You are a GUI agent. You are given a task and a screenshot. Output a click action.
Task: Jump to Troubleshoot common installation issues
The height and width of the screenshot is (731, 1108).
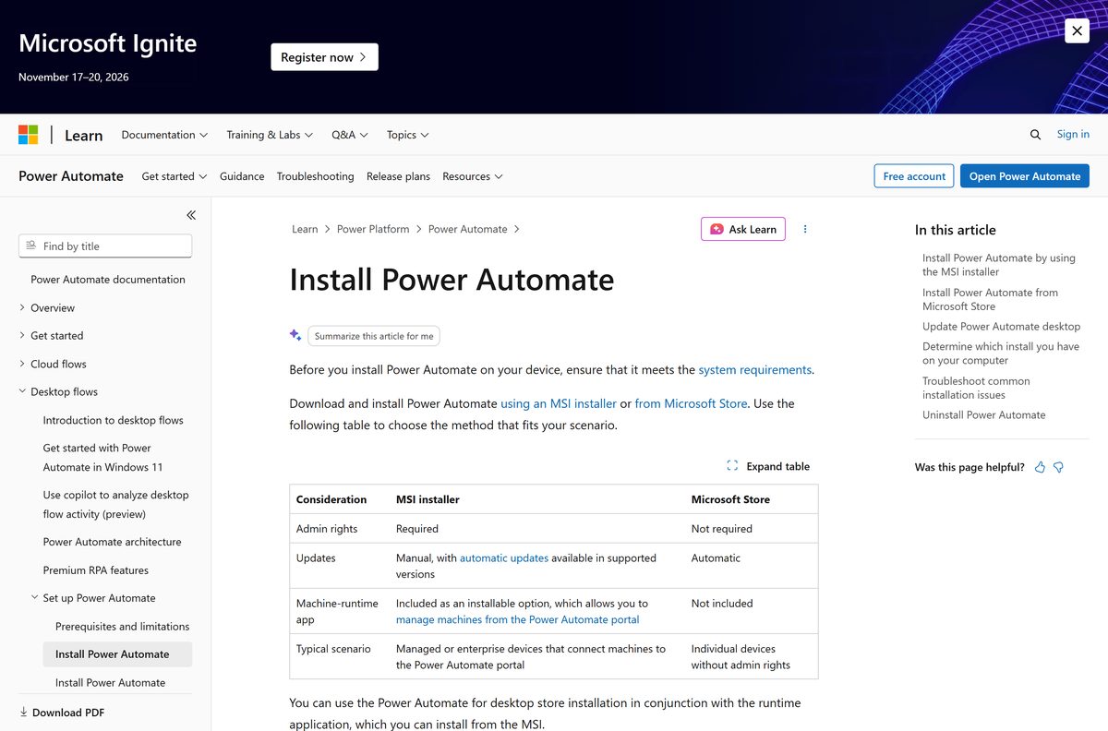(x=976, y=388)
